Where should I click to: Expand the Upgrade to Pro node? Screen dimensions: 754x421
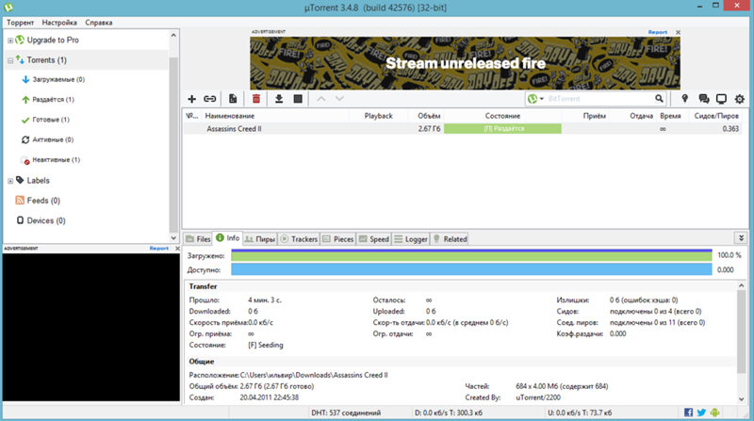pos(10,41)
